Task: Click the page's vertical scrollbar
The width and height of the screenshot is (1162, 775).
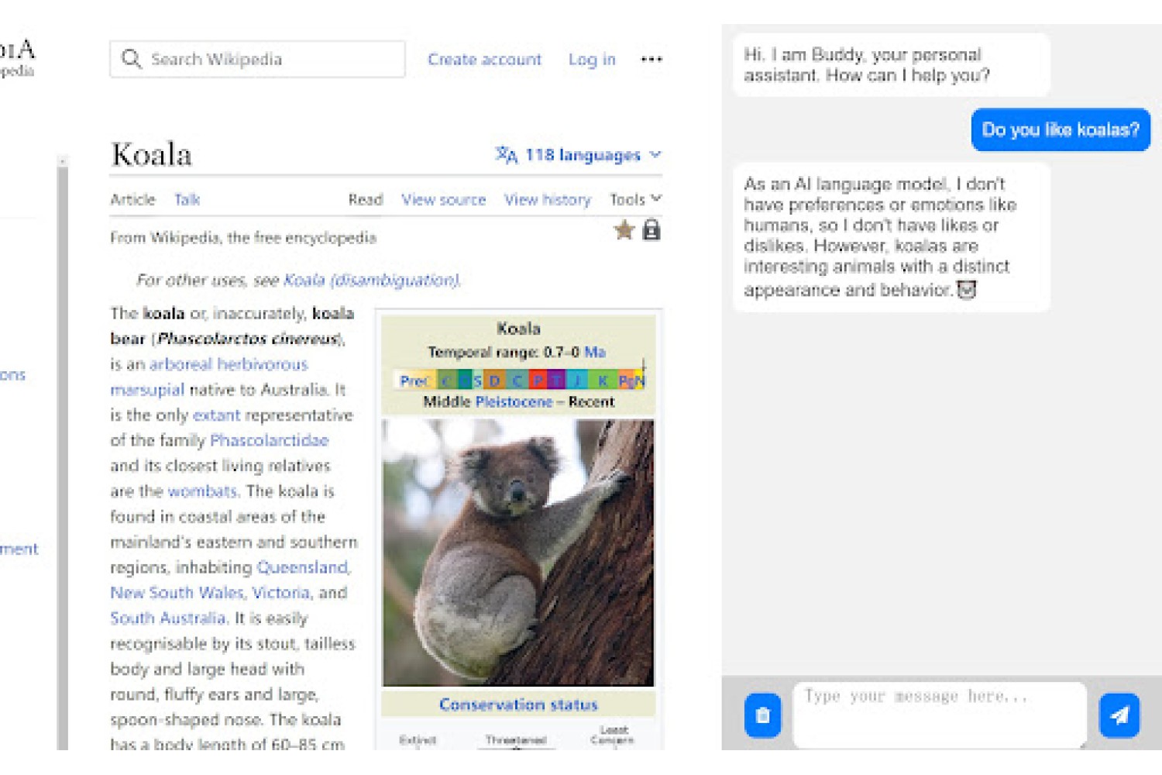Action: coord(63,453)
